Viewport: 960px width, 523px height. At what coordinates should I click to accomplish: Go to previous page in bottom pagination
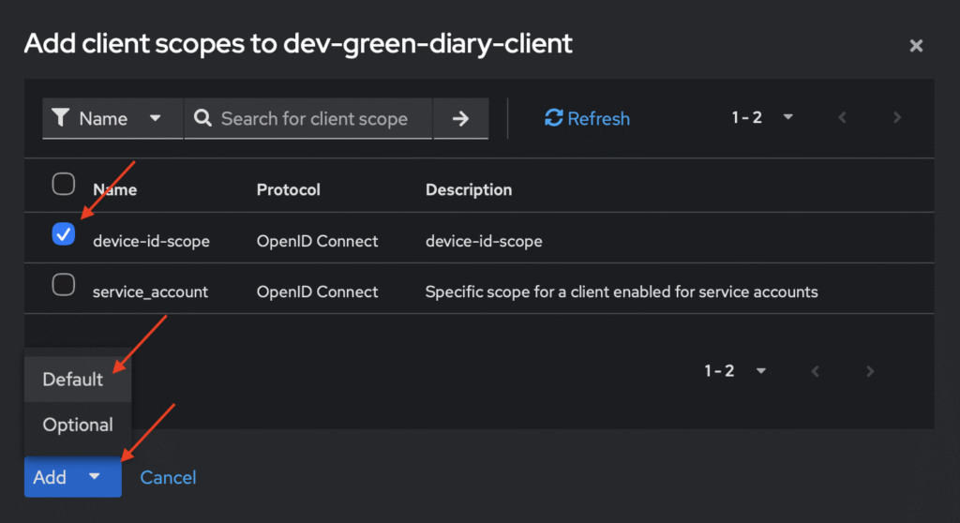click(x=816, y=371)
